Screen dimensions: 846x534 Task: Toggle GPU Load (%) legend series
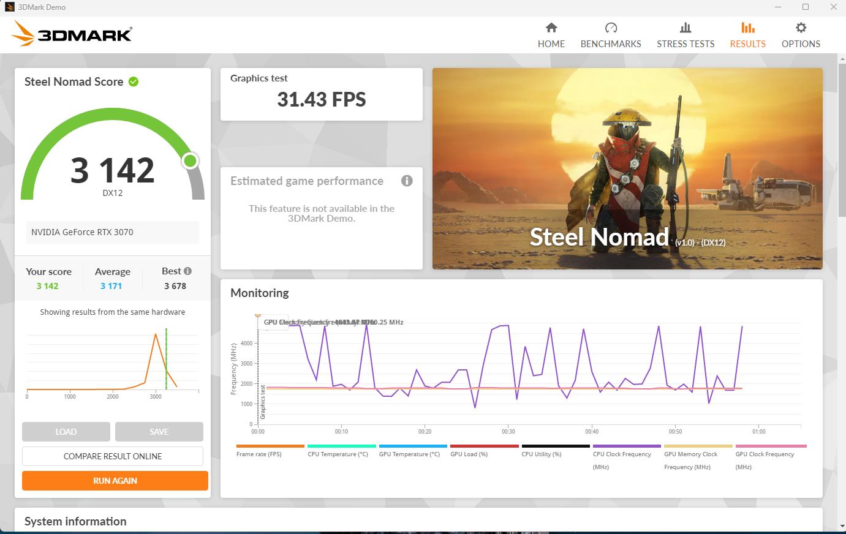484,451
